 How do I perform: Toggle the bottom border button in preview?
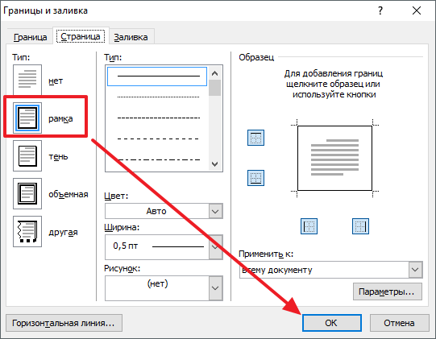[x=255, y=178]
